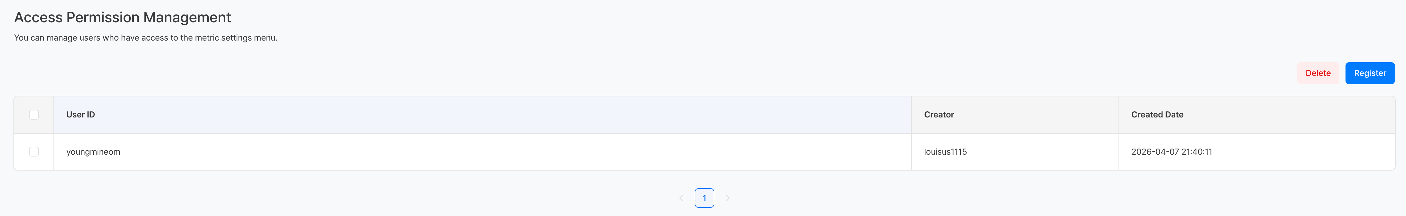Go to the next page arrow
The width and height of the screenshot is (1406, 216).
(x=727, y=198)
